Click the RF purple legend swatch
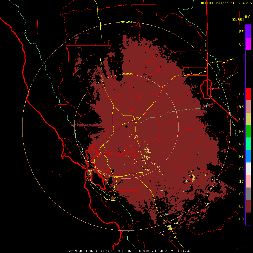This screenshot has width=253, height=253. pos(248,31)
